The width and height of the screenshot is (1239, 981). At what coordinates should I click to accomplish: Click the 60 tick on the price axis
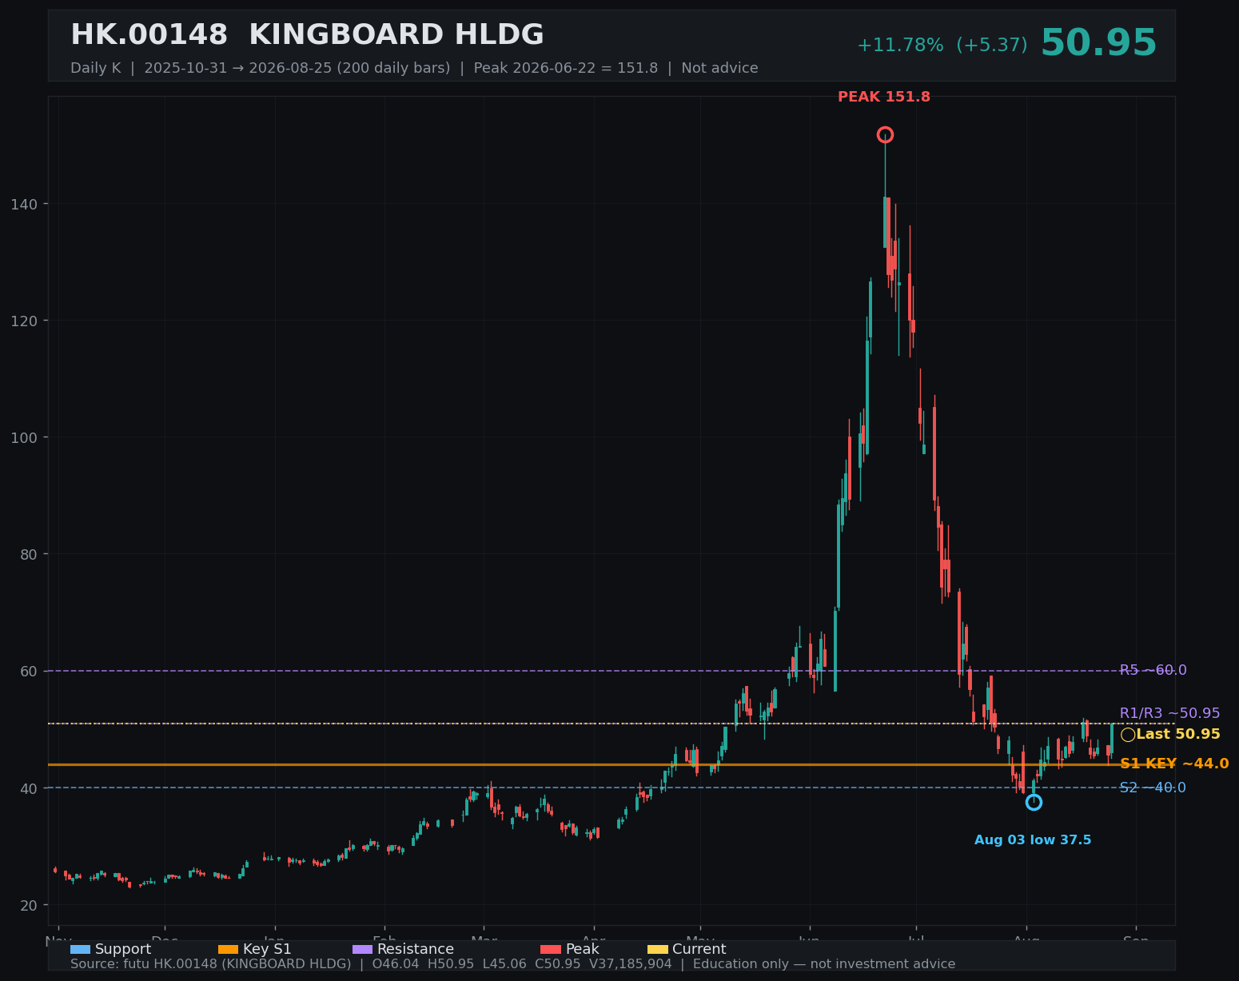(x=28, y=672)
